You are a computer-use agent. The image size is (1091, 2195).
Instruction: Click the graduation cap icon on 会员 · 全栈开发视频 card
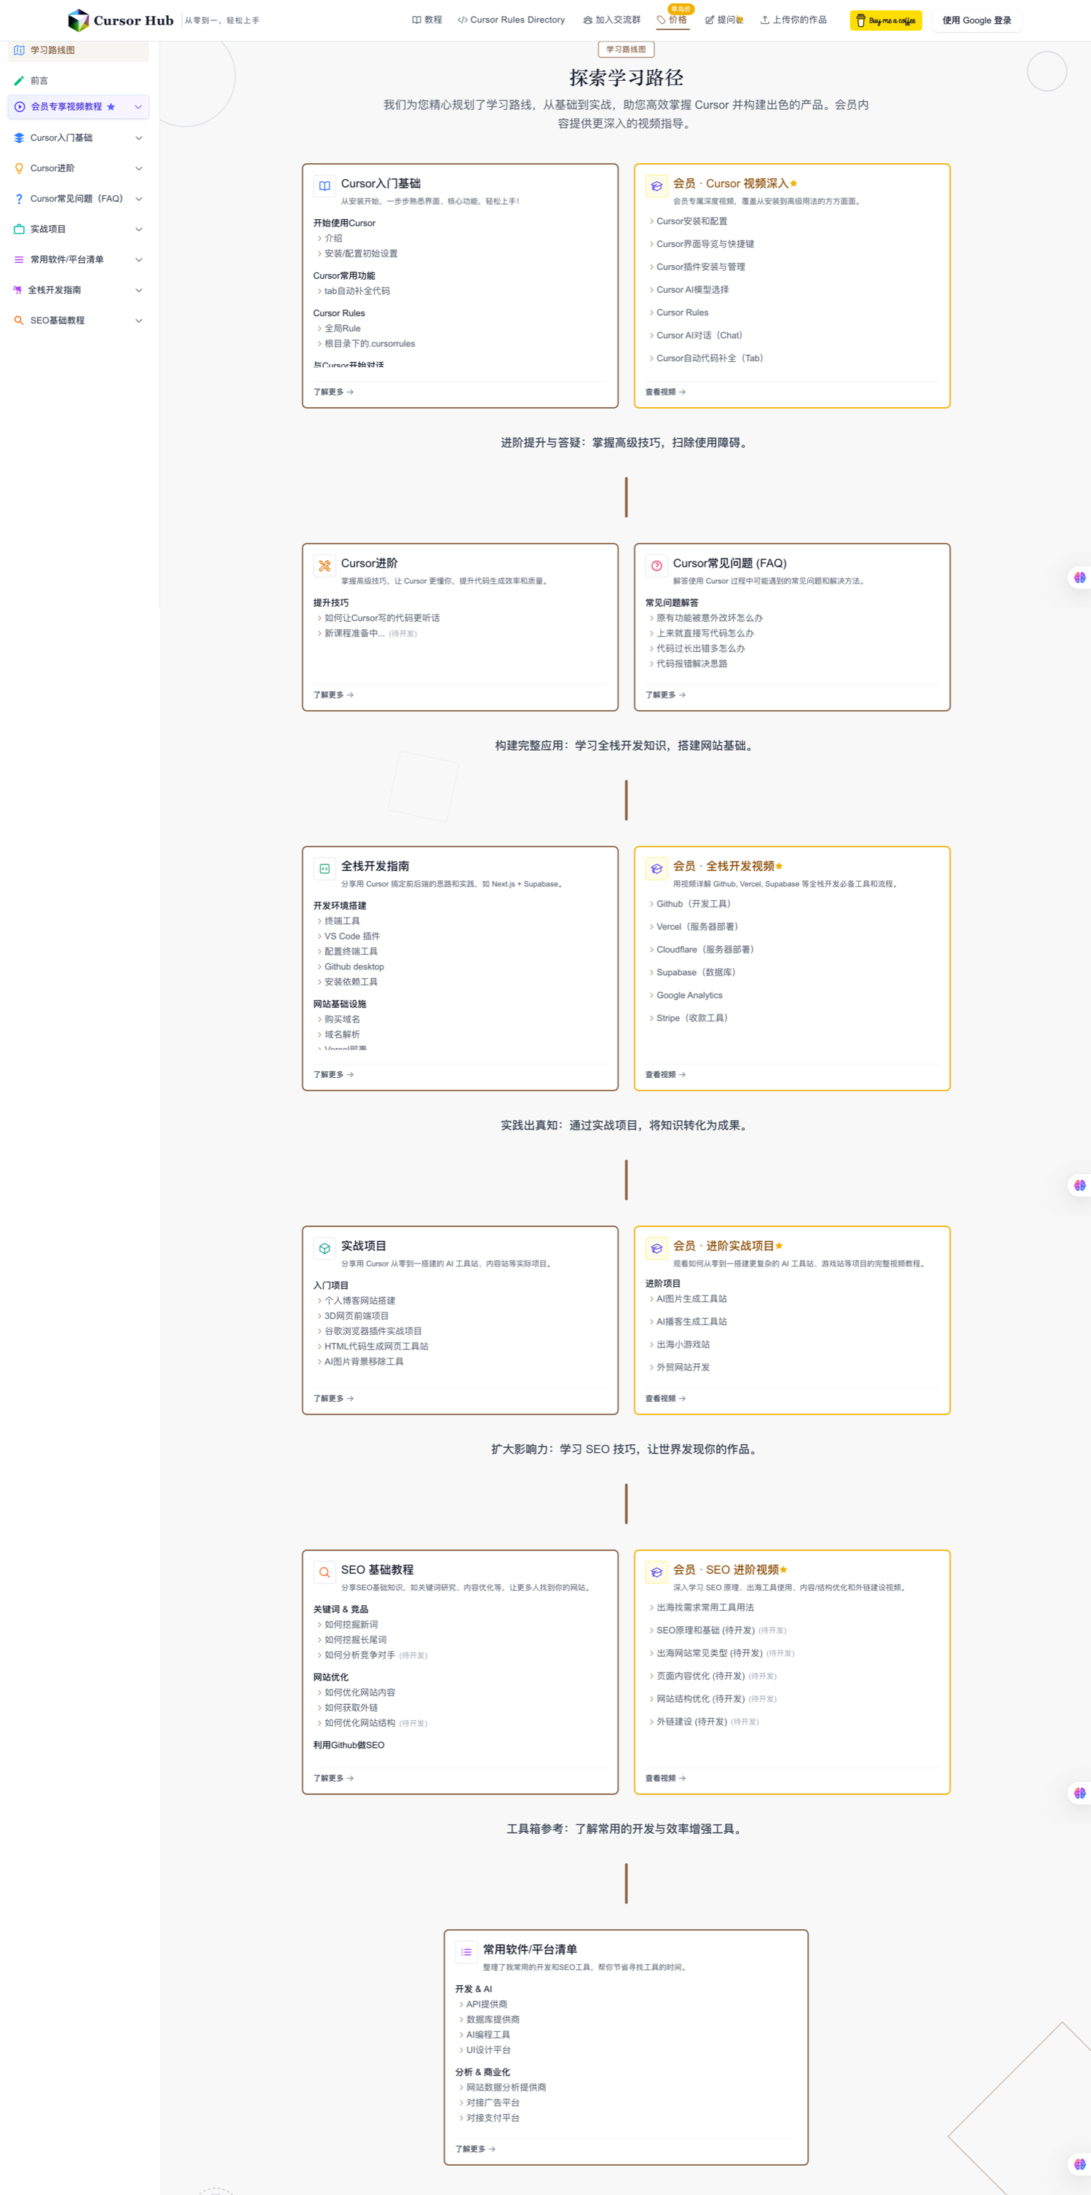click(x=656, y=869)
